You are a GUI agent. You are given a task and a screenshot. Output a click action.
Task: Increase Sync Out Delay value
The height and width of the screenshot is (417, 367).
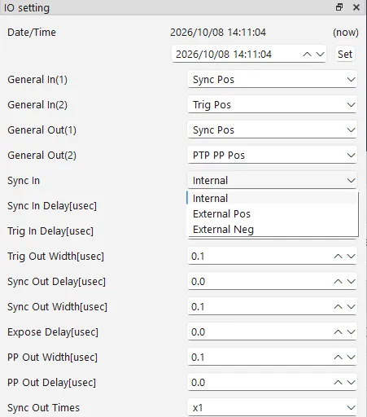click(338, 282)
